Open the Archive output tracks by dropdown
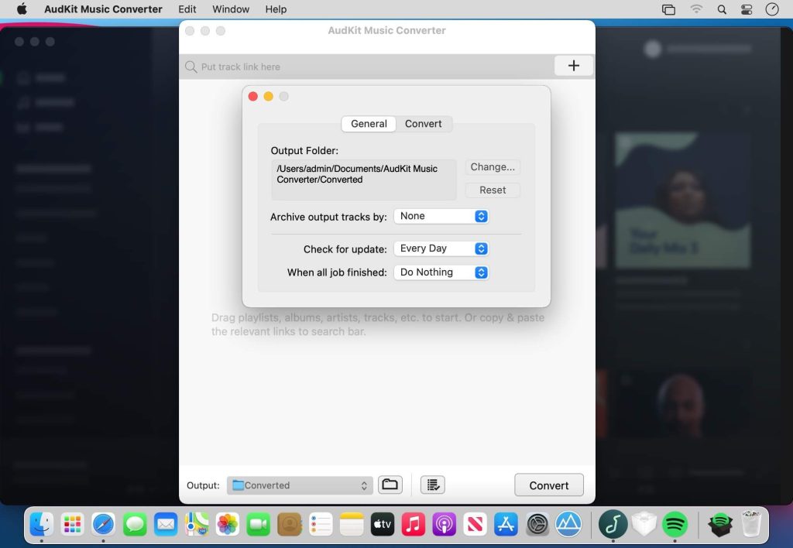 coord(441,216)
